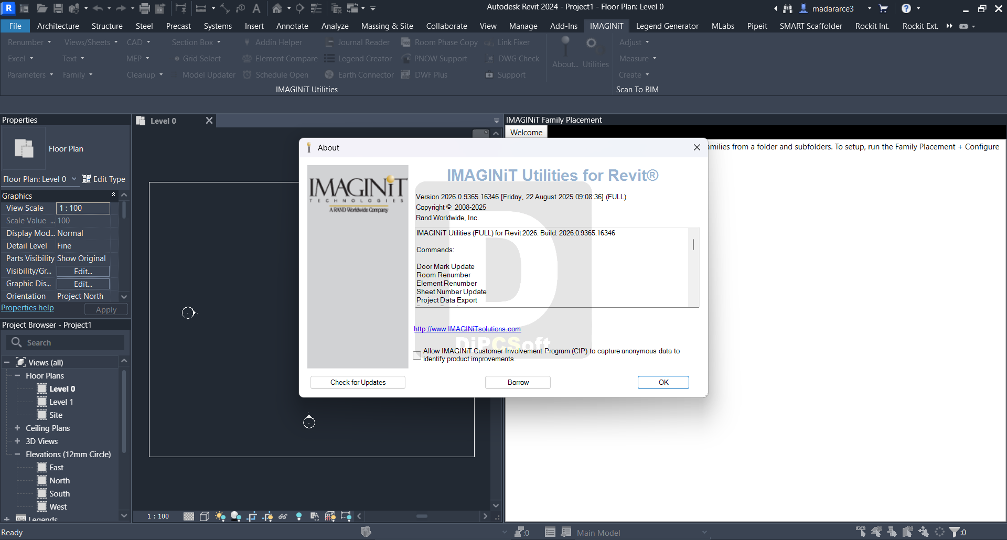Click Temporary Hide/Isolate glasses icon
Viewport: 1007px width, 540px height.
283,516
